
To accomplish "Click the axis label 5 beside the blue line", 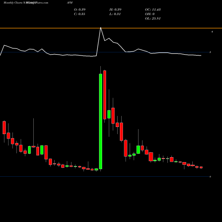I will pos(210,52).
